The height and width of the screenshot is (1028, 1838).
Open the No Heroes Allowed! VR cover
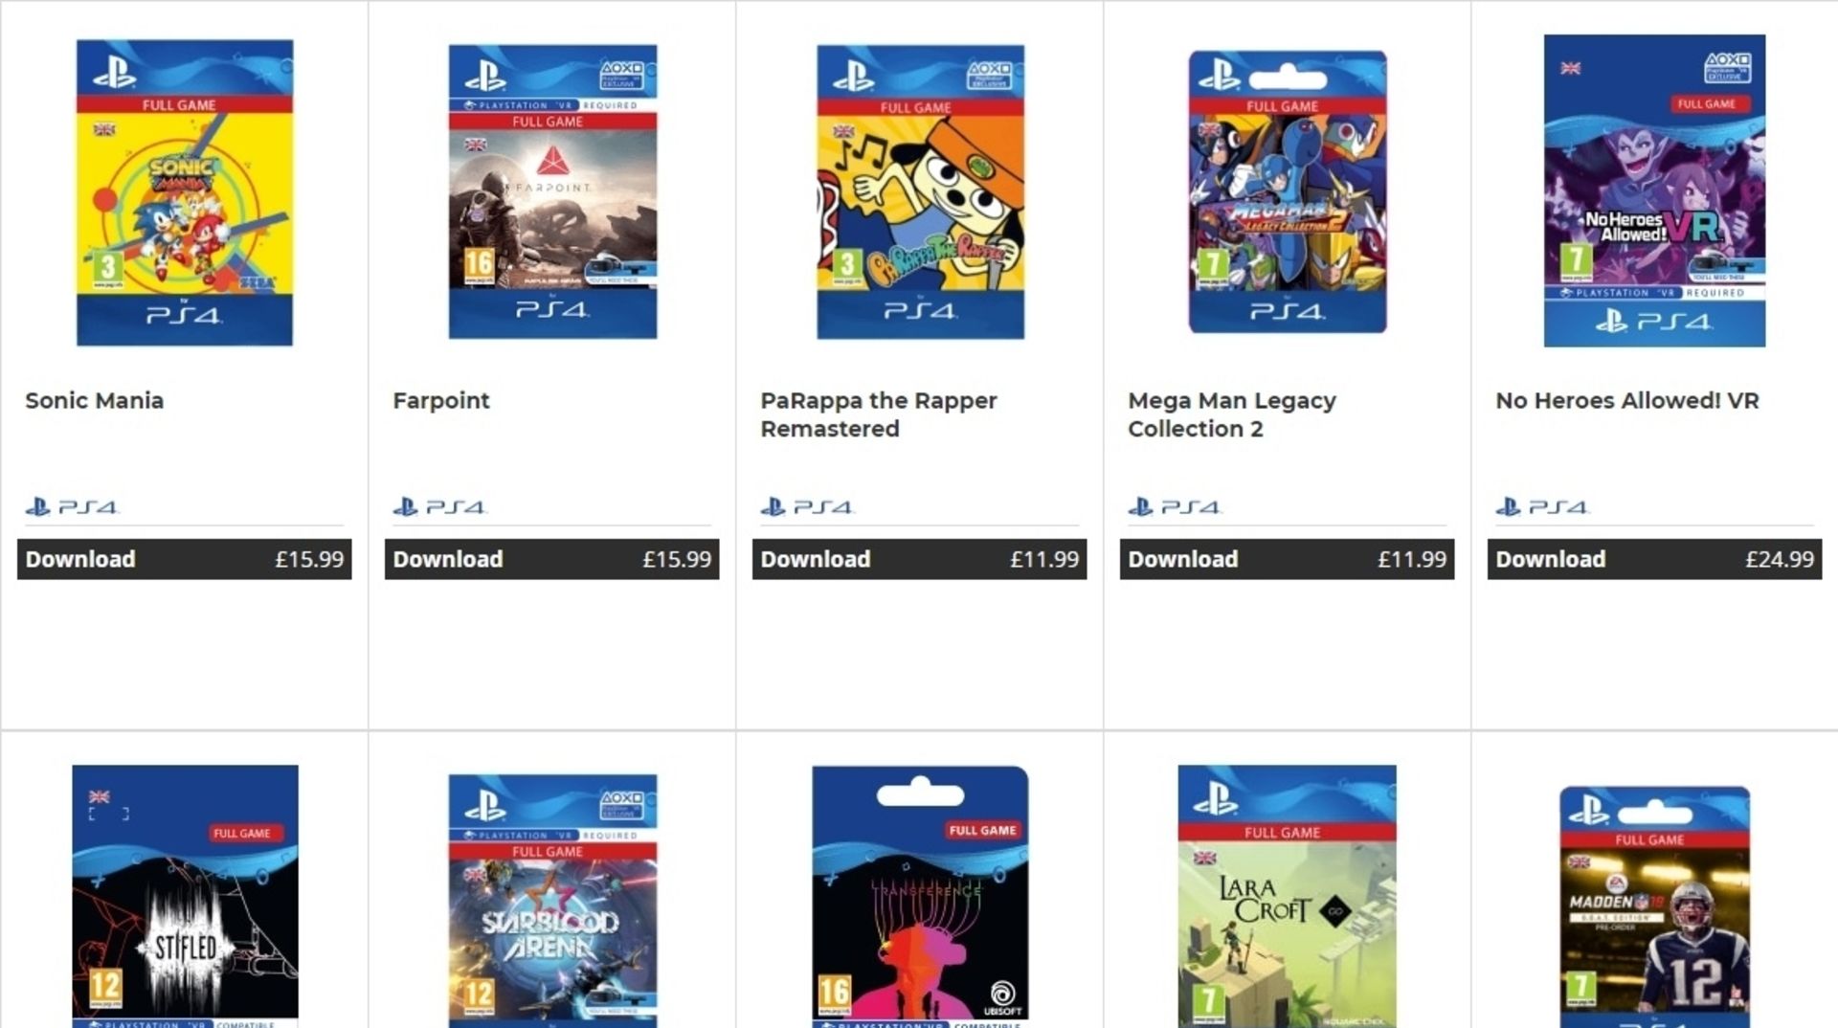(x=1654, y=190)
